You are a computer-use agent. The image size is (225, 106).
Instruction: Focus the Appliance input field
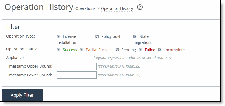click(x=75, y=58)
